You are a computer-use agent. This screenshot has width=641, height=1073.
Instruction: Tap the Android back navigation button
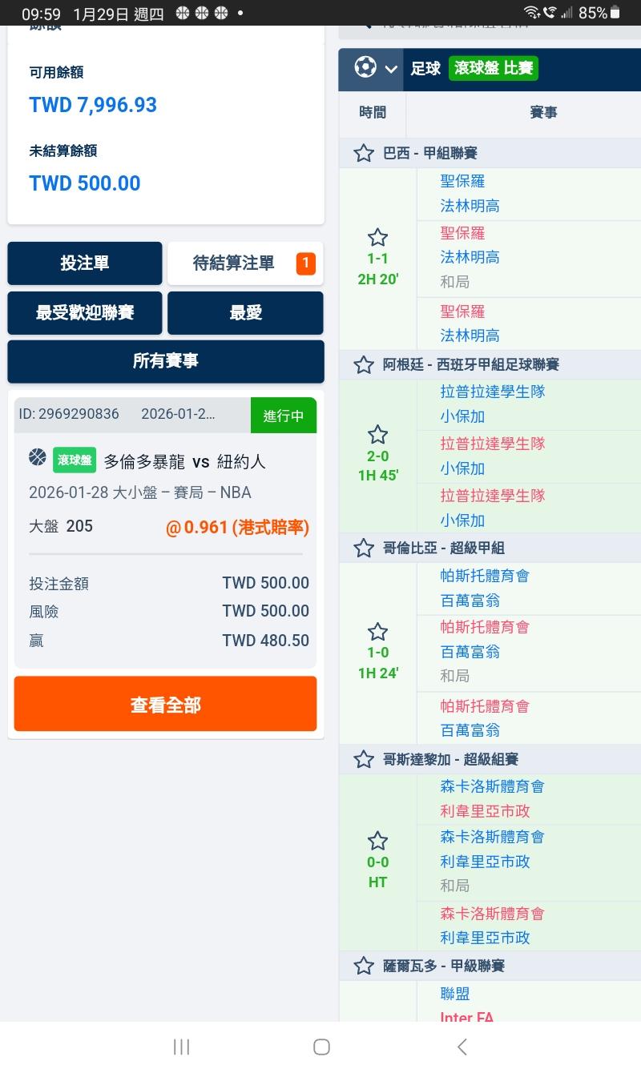pos(462,1047)
